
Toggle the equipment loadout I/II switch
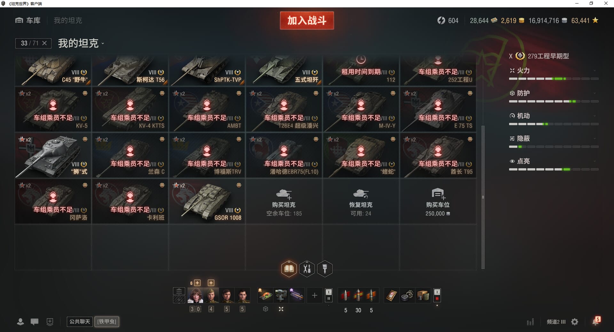pos(328,295)
